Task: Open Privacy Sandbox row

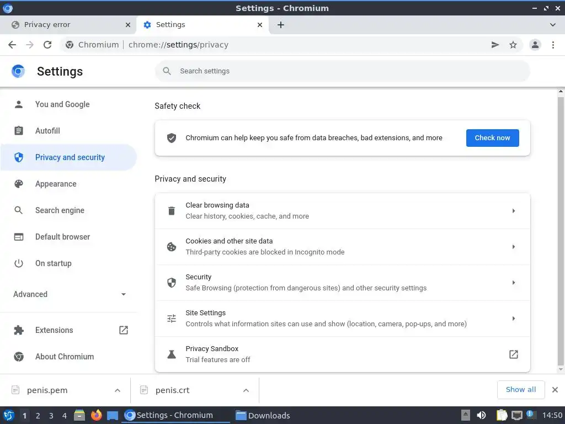Action: coord(342,354)
